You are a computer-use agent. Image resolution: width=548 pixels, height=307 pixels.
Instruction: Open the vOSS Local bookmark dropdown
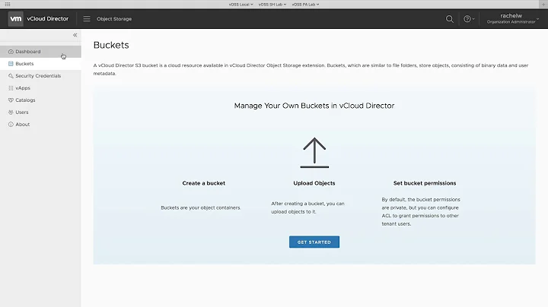tap(241, 5)
